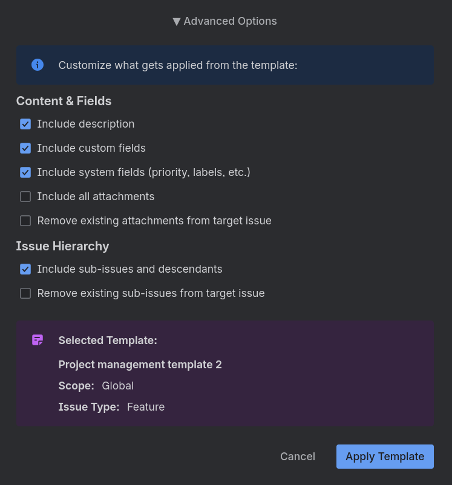Click the disclosure triangle next to Advanced Options
Image resolution: width=452 pixels, height=485 pixels.
[x=176, y=21]
